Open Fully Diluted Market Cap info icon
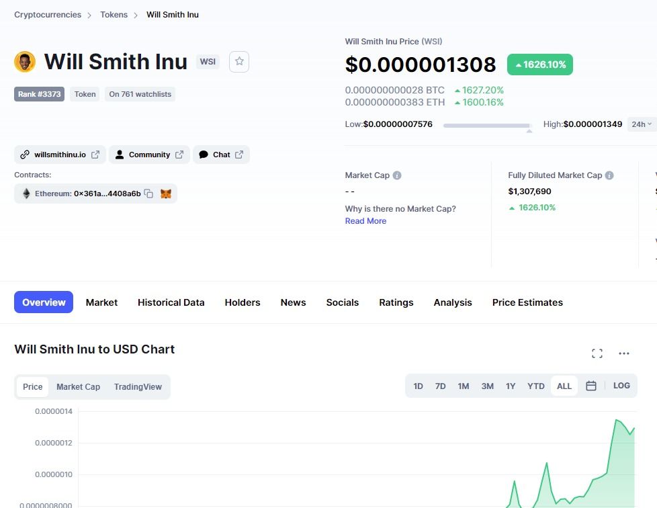The width and height of the screenshot is (657, 508). pos(609,175)
